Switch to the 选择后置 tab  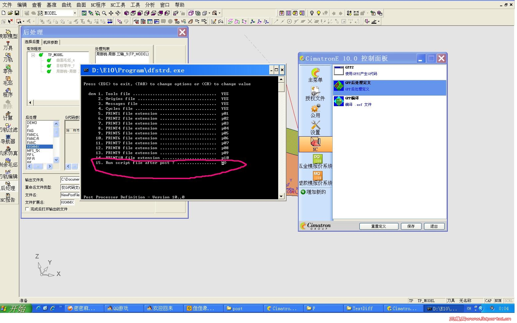click(x=32, y=42)
